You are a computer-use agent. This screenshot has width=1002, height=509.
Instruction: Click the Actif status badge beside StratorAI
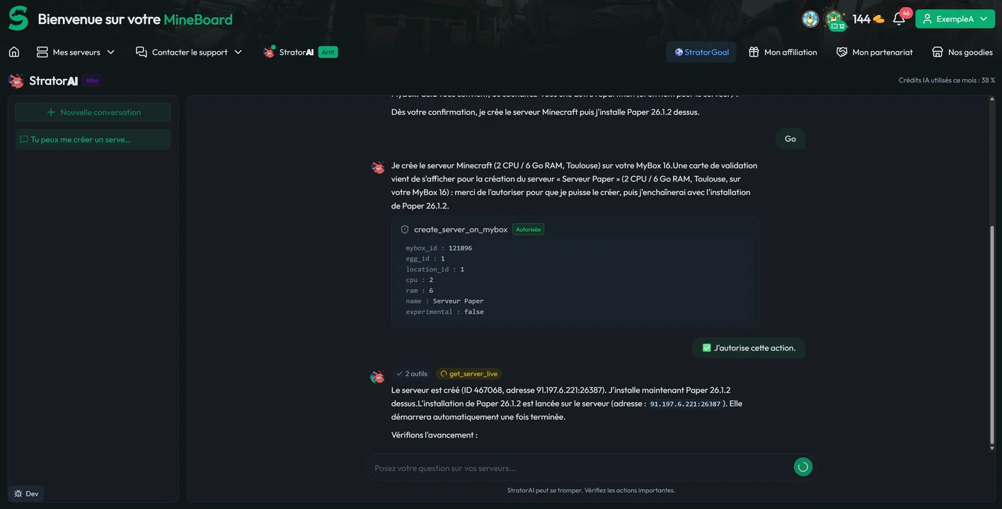(x=328, y=52)
